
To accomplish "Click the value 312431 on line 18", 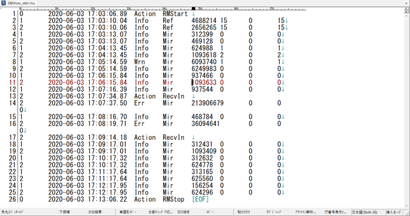I will pyautogui.click(x=202, y=144).
